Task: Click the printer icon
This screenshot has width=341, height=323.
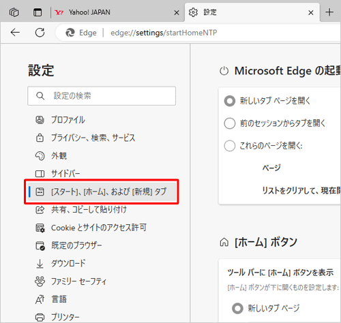Action: point(40,317)
